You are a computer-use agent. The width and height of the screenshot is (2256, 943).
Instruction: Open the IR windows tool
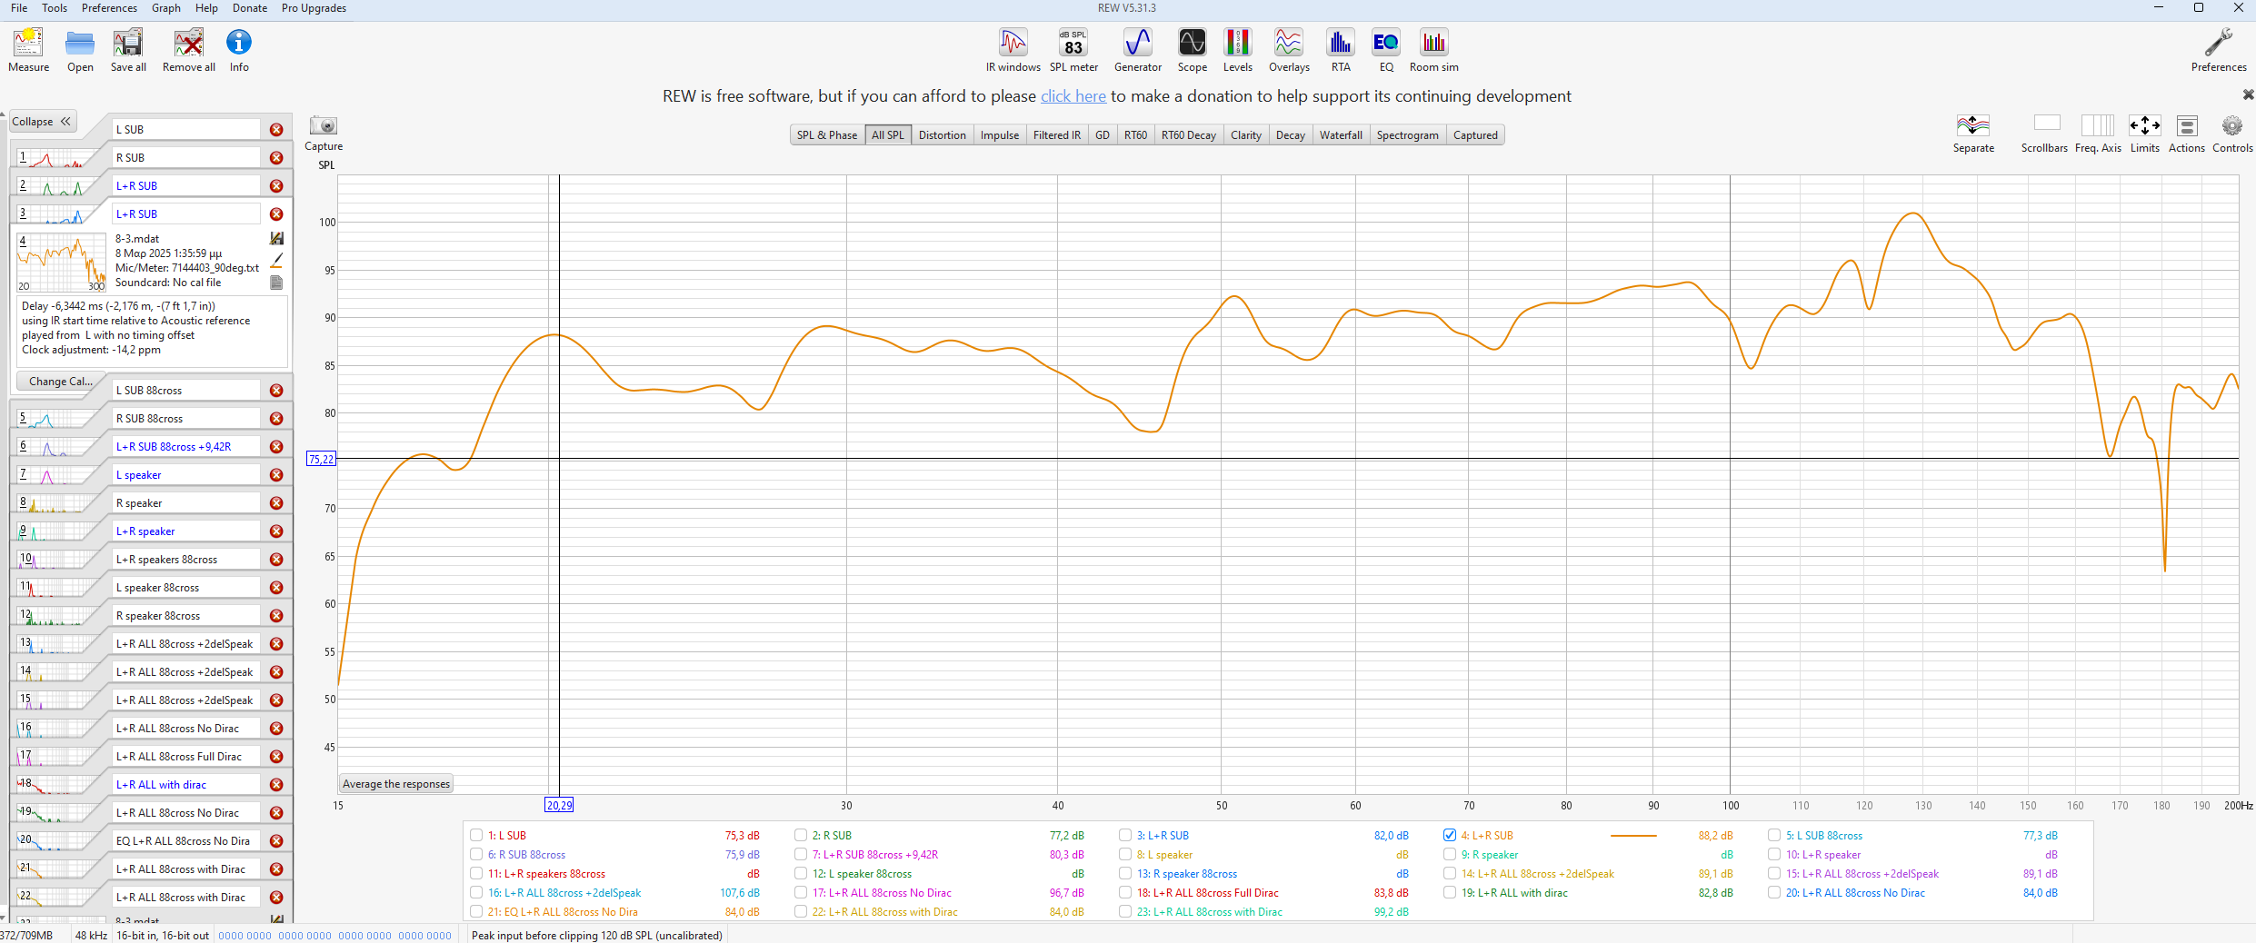(x=1013, y=49)
